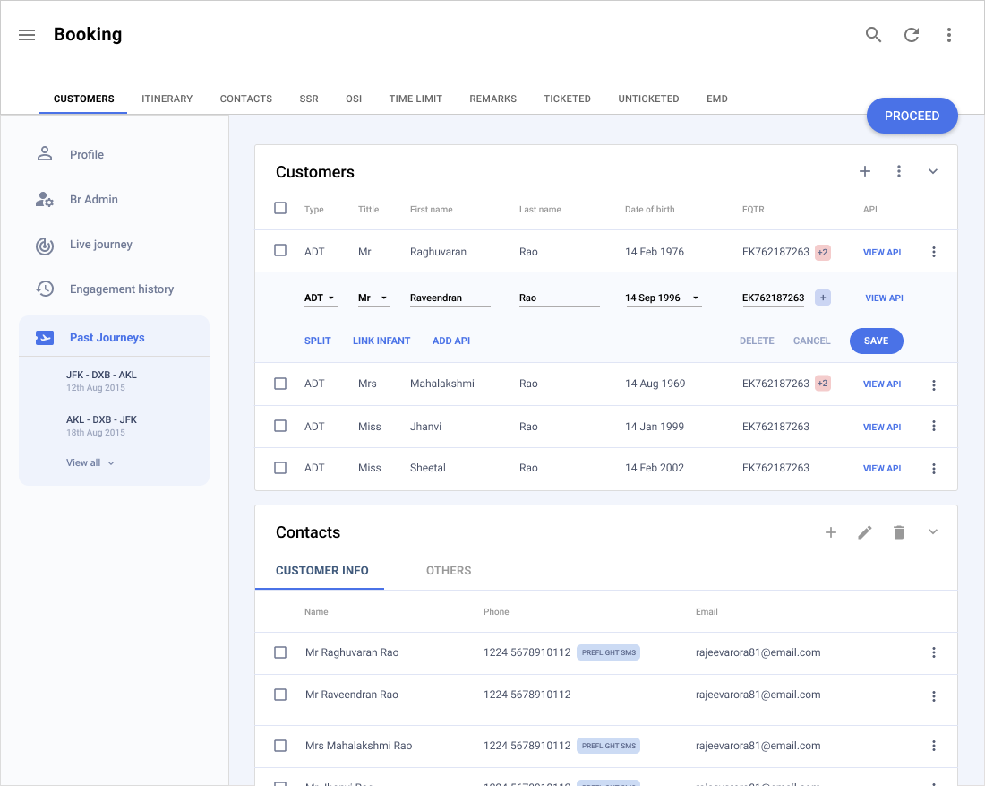The width and height of the screenshot is (985, 786).
Task: Click CANCEL in the edit row
Action: coord(811,341)
